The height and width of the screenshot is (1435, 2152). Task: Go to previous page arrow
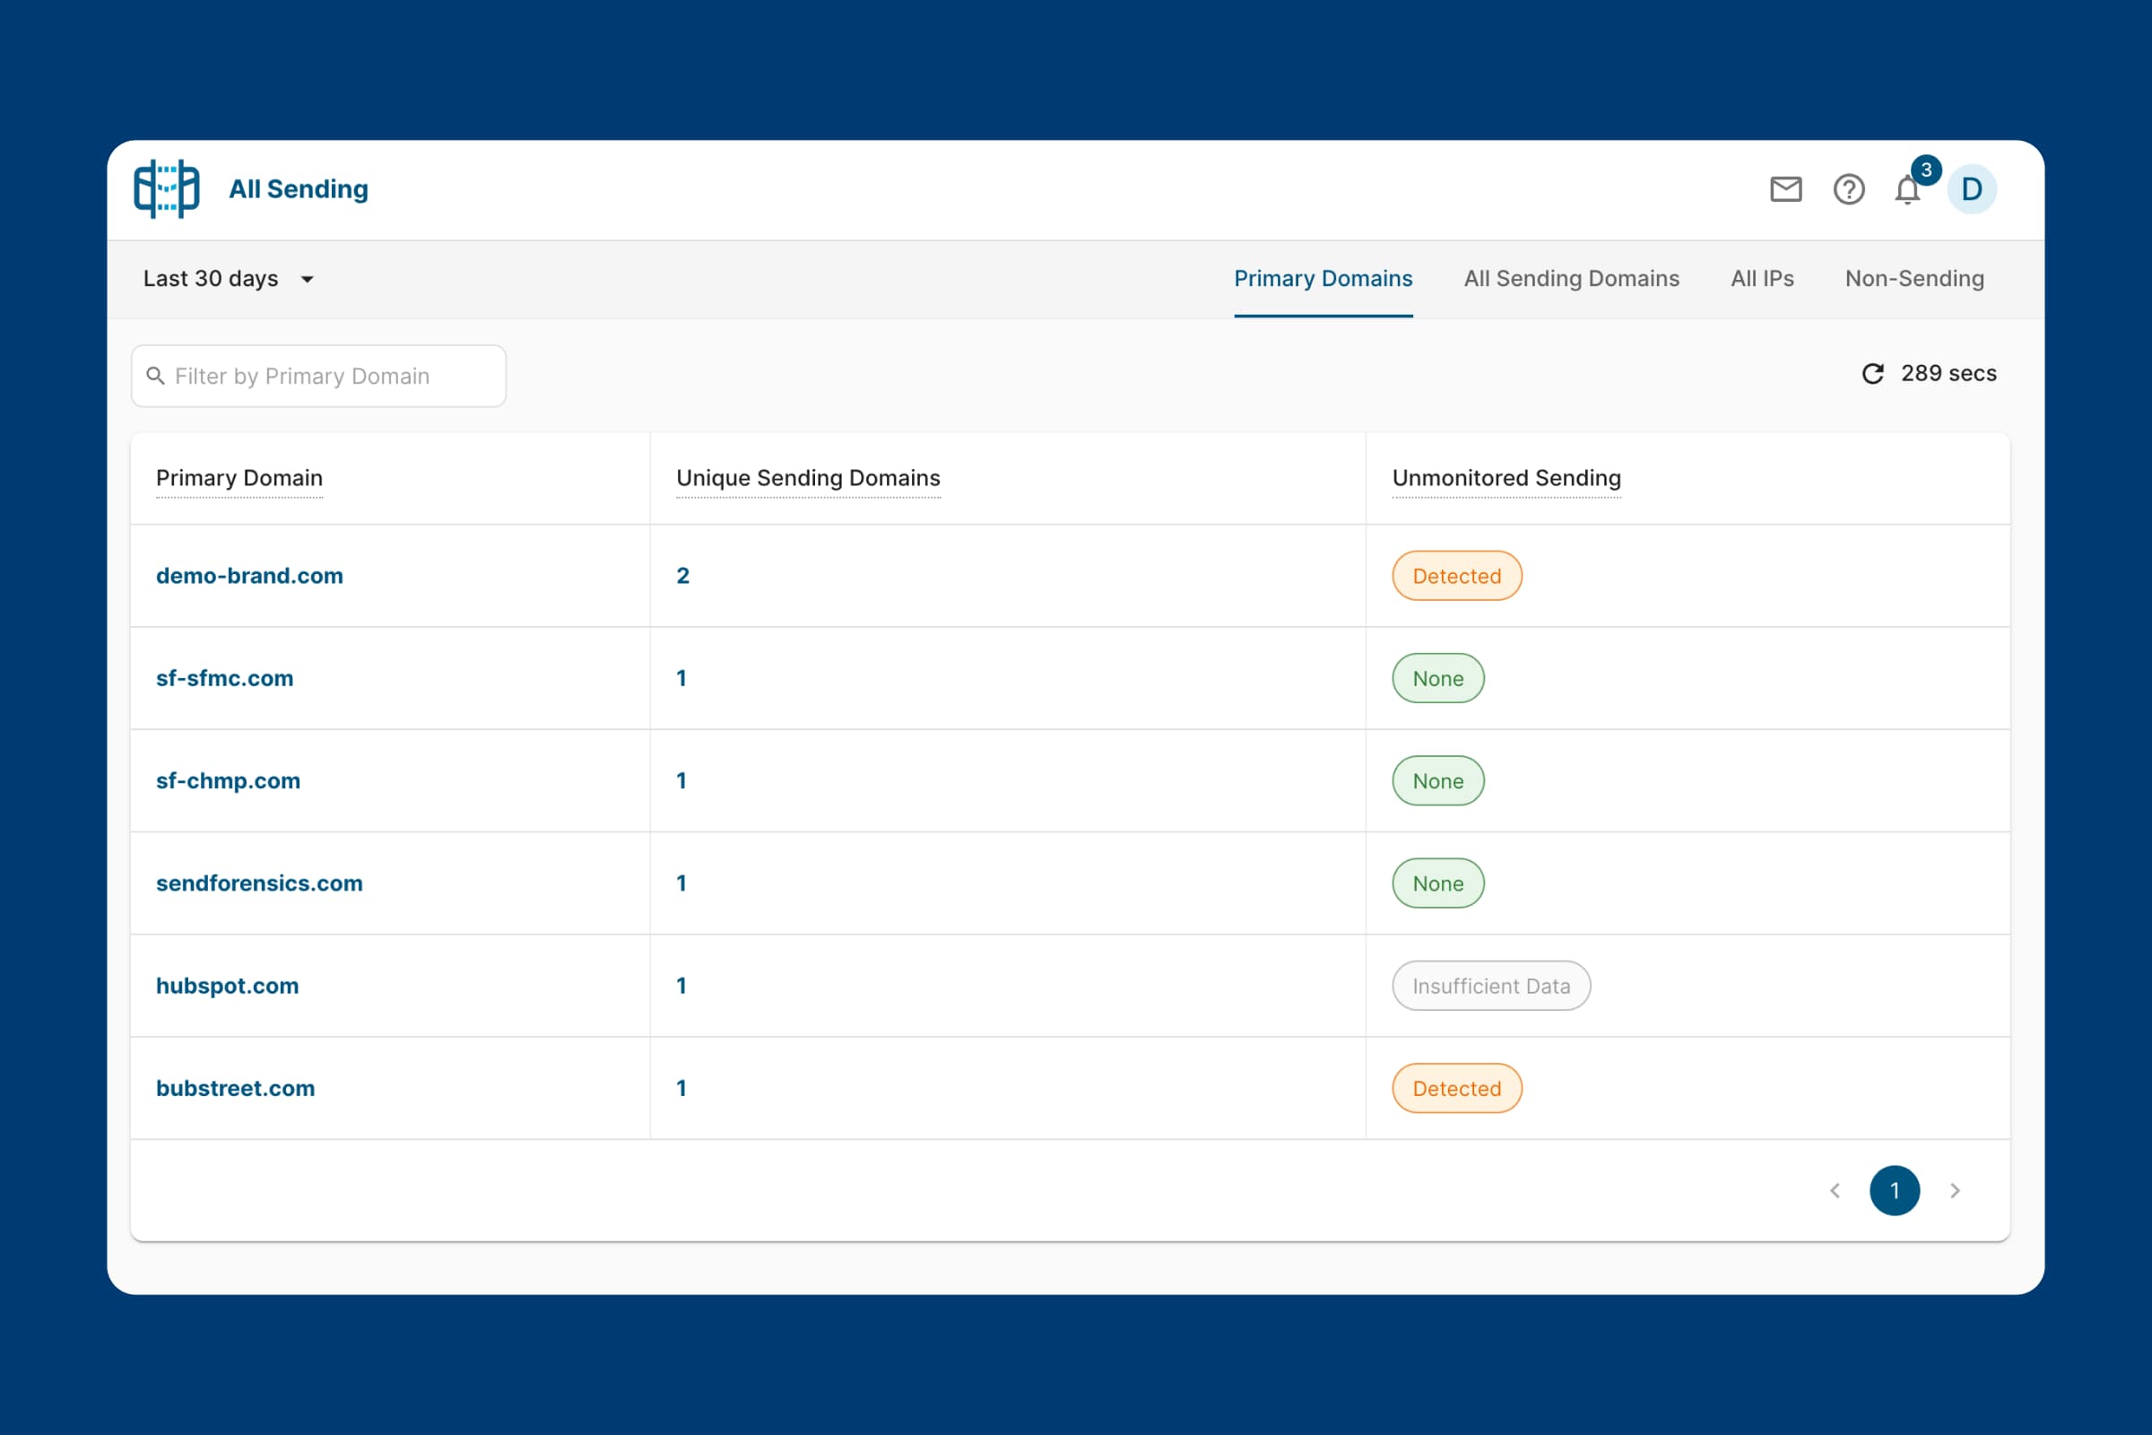(x=1835, y=1191)
